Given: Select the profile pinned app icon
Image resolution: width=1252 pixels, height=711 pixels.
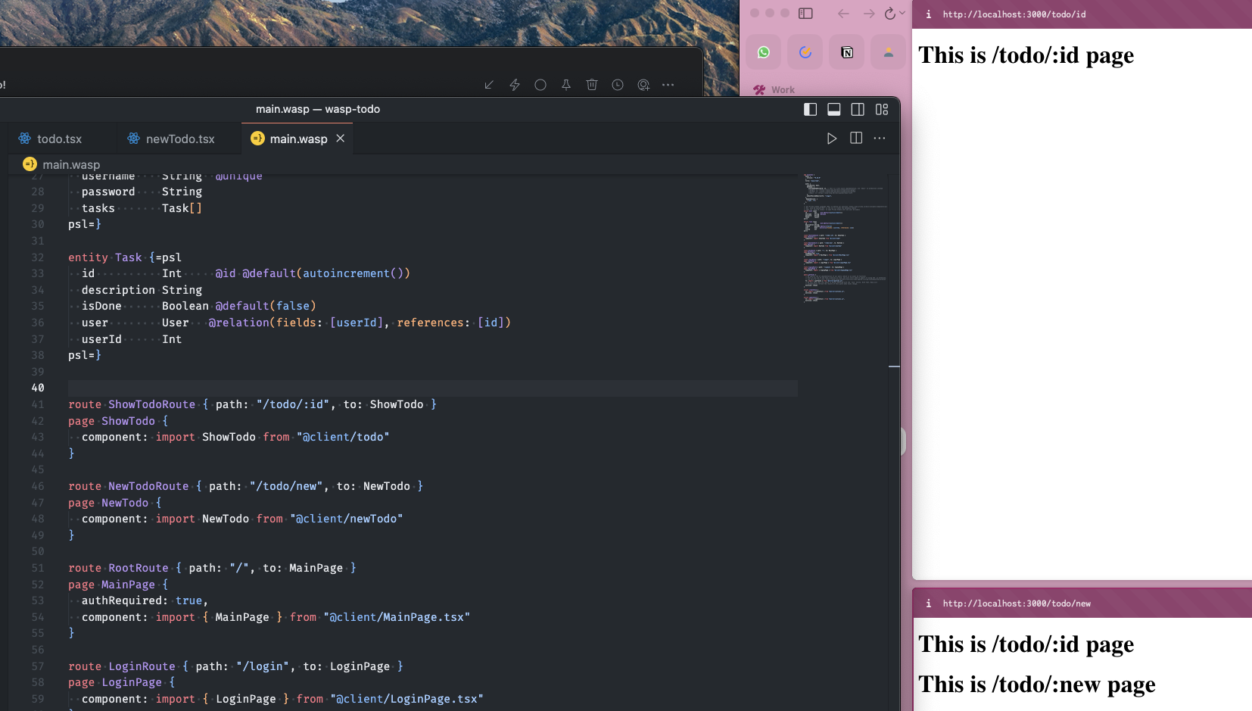Looking at the screenshot, I should pos(889,51).
